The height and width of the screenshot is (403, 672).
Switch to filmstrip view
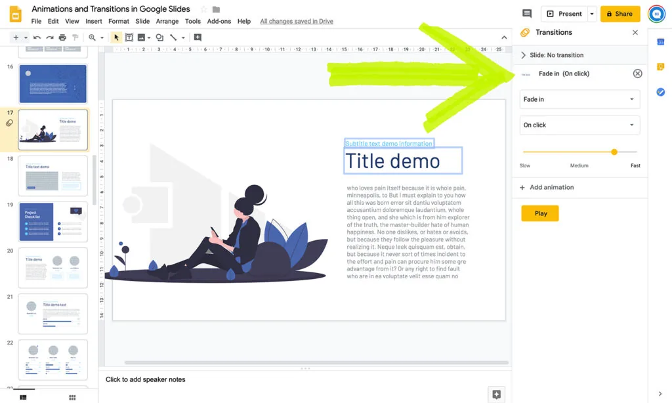(23, 397)
